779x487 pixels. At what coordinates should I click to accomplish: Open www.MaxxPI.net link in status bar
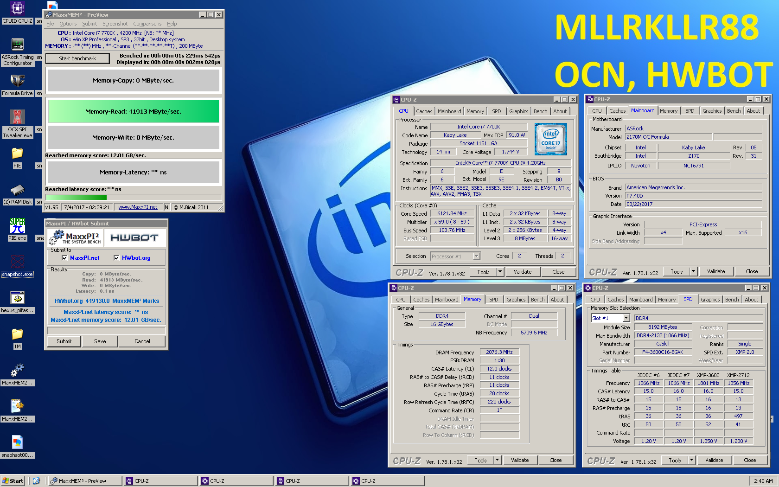[x=138, y=207]
